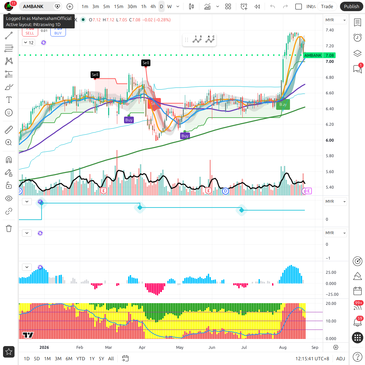Click the SELL price button
365x365 pixels.
[30, 32]
